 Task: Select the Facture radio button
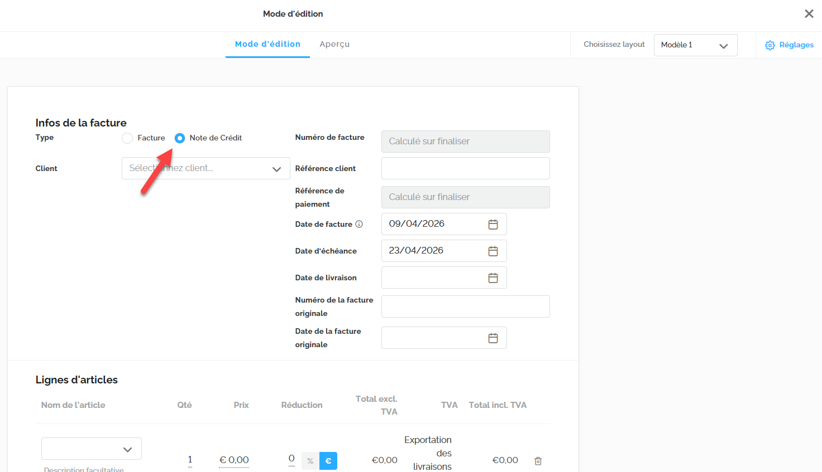tap(127, 138)
